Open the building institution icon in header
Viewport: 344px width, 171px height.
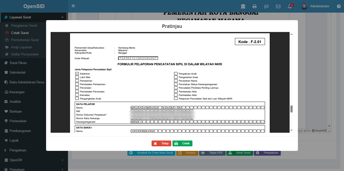point(243,6)
